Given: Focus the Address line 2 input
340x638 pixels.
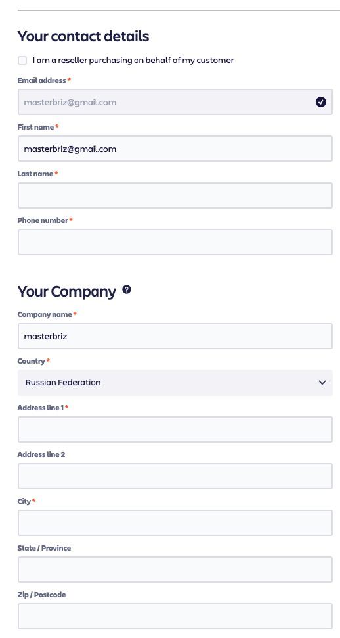Looking at the screenshot, I should pyautogui.click(x=175, y=476).
